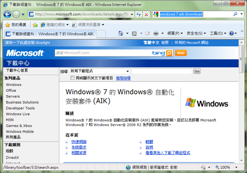Select Business Solutions in the sidebar
The width and height of the screenshot is (247, 173).
point(22,102)
